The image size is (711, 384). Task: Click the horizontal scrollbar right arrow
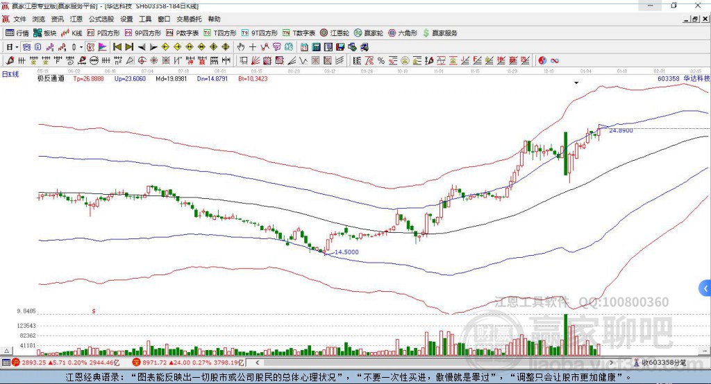pos(611,363)
